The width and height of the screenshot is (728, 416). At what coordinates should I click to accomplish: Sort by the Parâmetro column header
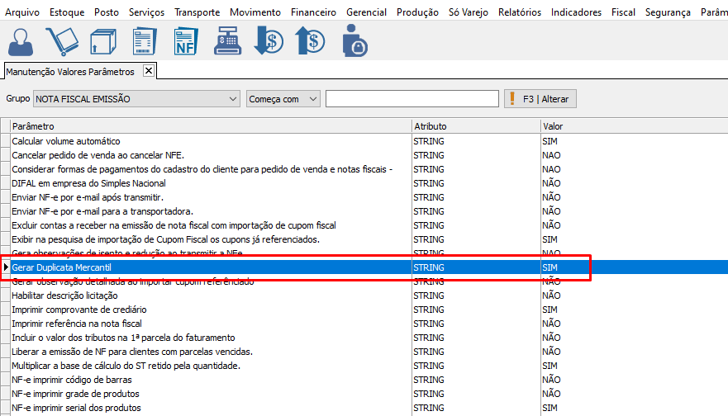(211, 126)
